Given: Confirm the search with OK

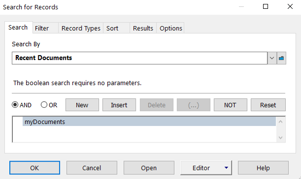Looking at the screenshot, I should click(34, 168).
